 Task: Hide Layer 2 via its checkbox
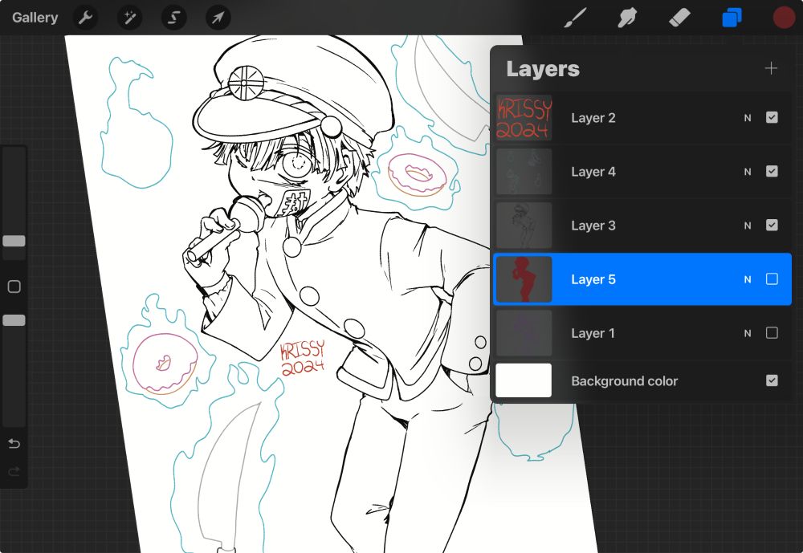tap(772, 118)
